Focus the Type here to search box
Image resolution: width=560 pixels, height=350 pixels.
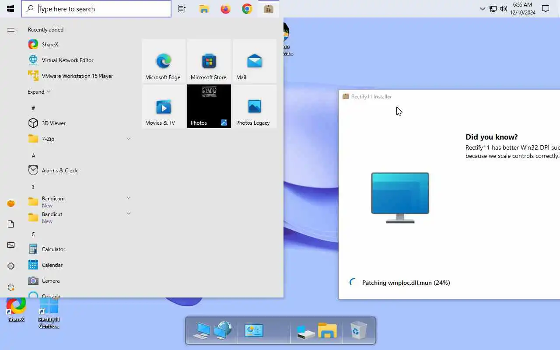click(96, 9)
